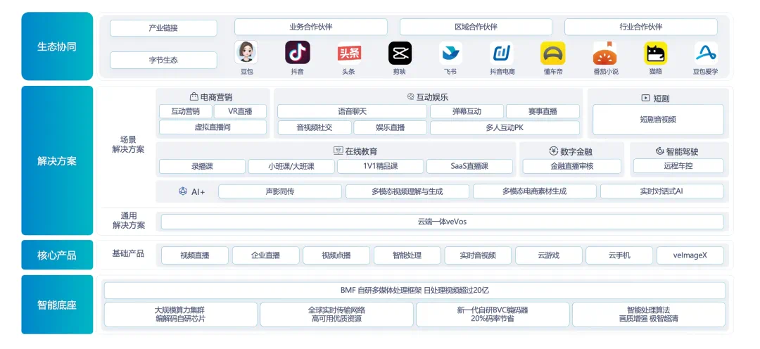Image resolution: width=760 pixels, height=349 pixels.
Task: Open the 豆包爱学 icon
Action: [707, 53]
